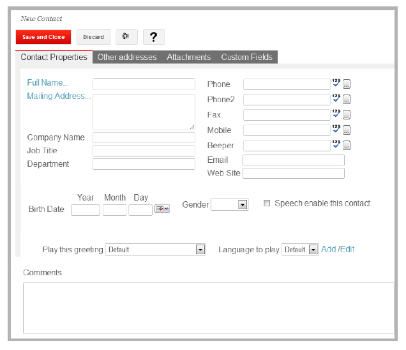Open the Gender dropdown
Viewport: 406px width, 350px height.
pyautogui.click(x=243, y=205)
